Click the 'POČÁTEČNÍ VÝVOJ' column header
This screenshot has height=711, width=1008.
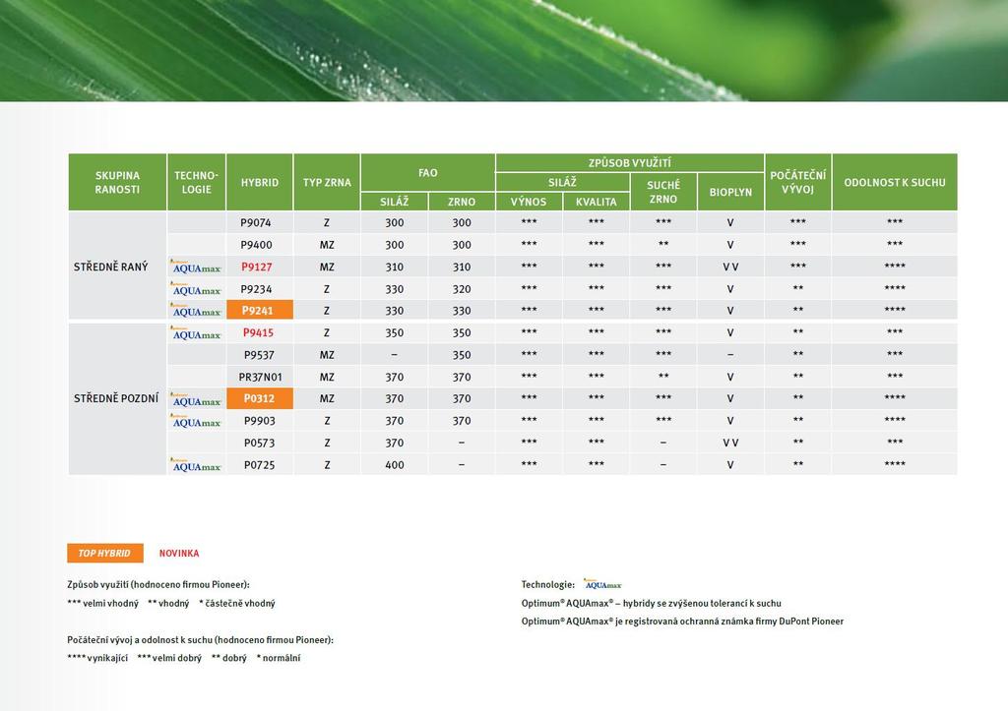click(797, 182)
